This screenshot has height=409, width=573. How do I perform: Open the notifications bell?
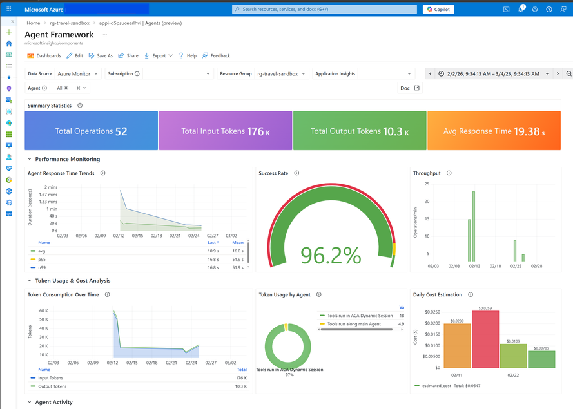coord(521,9)
